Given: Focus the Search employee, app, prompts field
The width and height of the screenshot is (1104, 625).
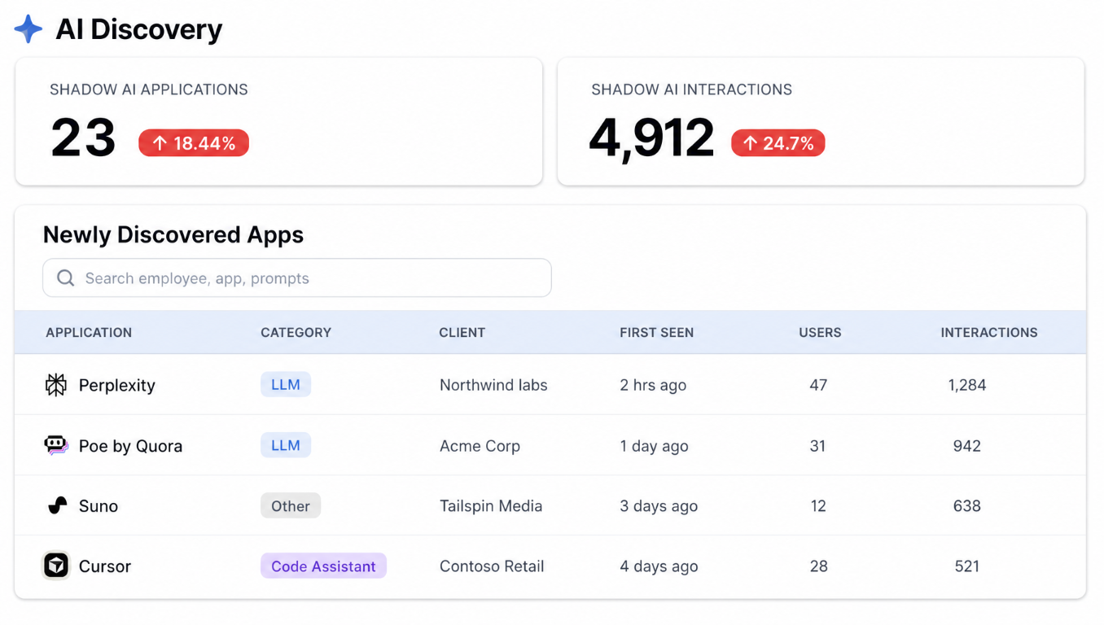Looking at the screenshot, I should (297, 278).
